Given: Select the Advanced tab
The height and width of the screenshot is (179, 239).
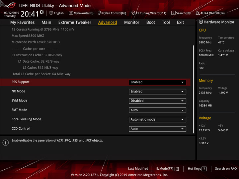Looking at the screenshot, I should 108,23.
